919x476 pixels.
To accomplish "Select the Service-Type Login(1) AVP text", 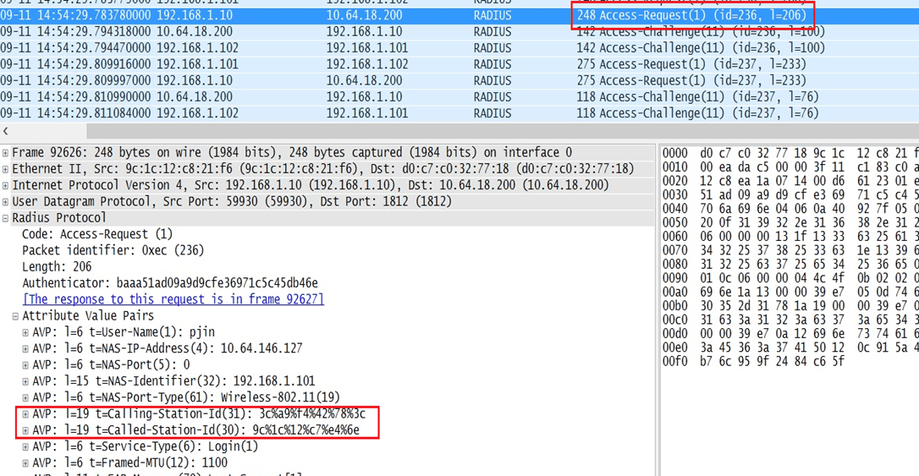I will (146, 446).
